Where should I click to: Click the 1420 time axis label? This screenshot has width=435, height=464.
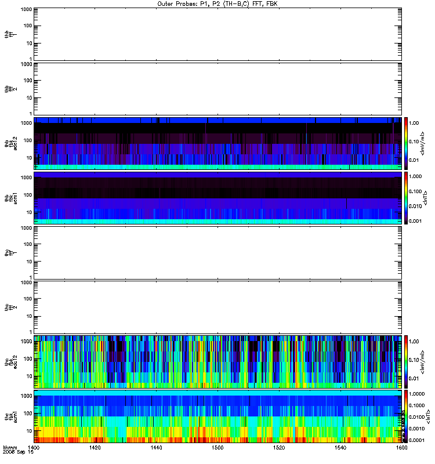pos(95,447)
